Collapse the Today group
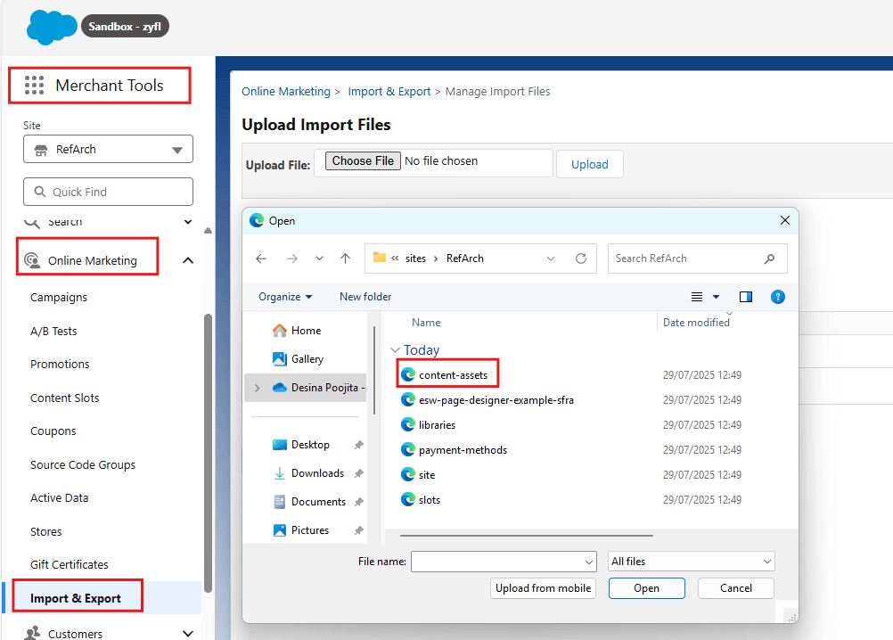The image size is (893, 640). click(395, 349)
